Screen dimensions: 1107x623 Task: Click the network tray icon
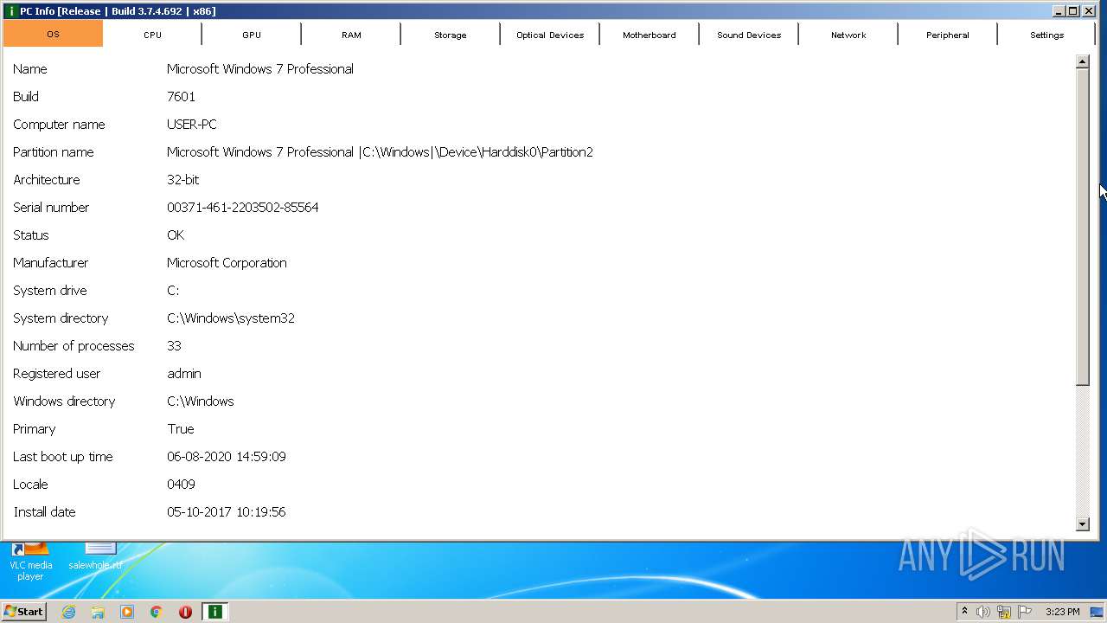tap(1004, 612)
